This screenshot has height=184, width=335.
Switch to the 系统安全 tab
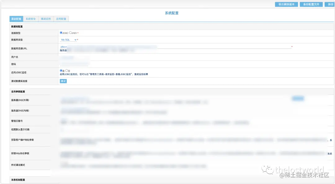click(31, 19)
